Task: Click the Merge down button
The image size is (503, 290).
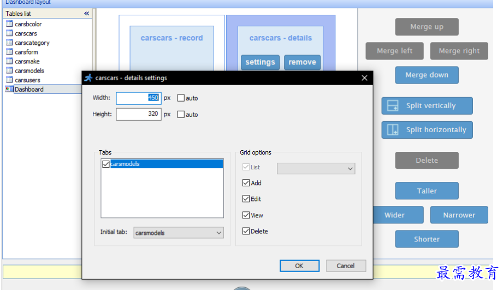Action: 427,75
